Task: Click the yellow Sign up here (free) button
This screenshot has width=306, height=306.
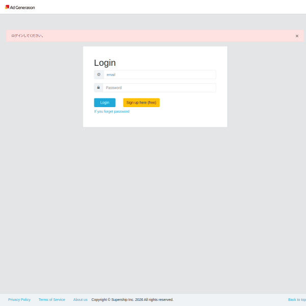Action: (x=141, y=103)
